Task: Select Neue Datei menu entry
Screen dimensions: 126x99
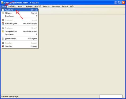Action: (19, 10)
